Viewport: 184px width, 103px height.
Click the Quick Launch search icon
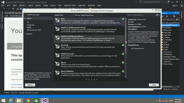pos(168,2)
